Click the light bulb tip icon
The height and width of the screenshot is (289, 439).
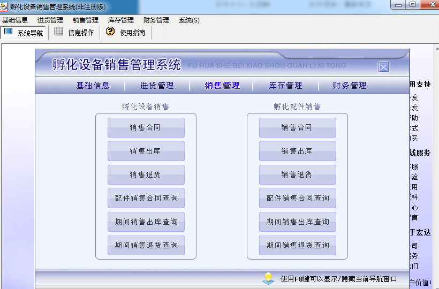tap(268, 278)
